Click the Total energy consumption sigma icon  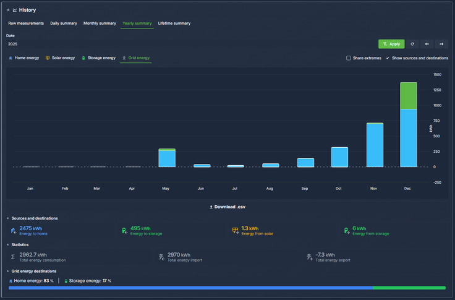click(14, 257)
